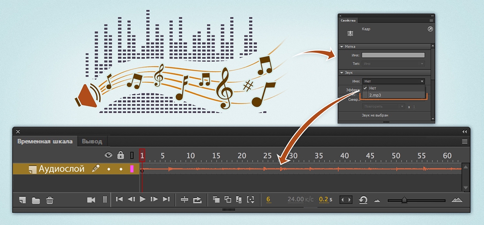Click the repeat count value after x
The width and height of the screenshot is (484, 225).
click(414, 107)
